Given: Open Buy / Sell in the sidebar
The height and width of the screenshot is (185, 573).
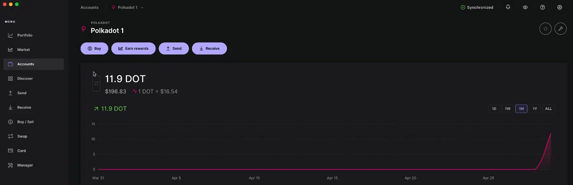Looking at the screenshot, I should tap(33, 122).
